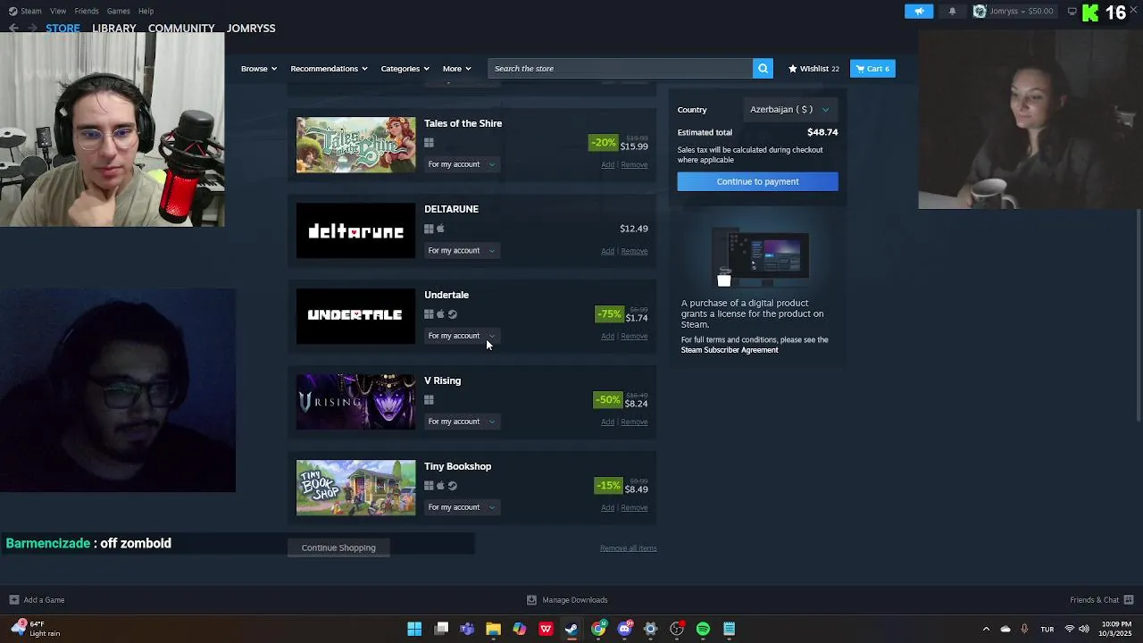Switch to the STORE tab

(x=63, y=29)
